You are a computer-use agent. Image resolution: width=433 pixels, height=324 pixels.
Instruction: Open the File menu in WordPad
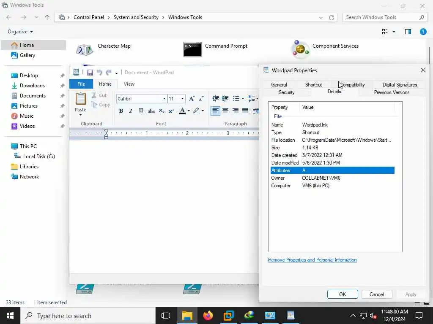[81, 84]
